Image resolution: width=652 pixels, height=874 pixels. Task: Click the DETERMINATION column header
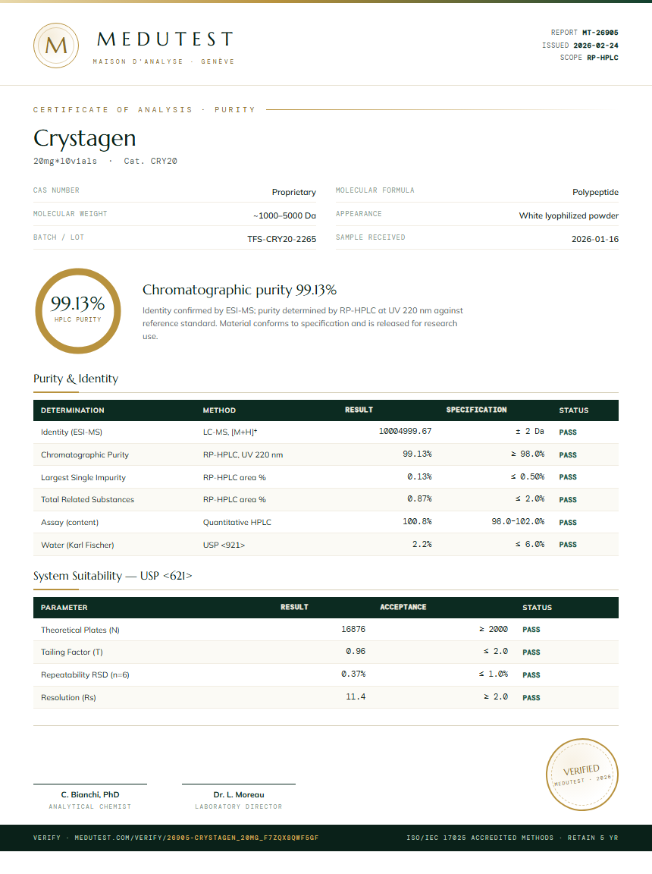pos(72,410)
